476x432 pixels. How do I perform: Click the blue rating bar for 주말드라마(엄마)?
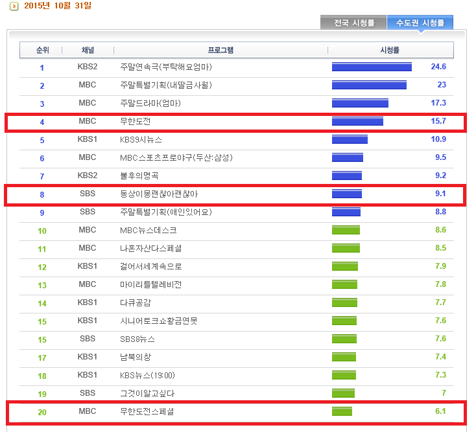click(x=360, y=103)
